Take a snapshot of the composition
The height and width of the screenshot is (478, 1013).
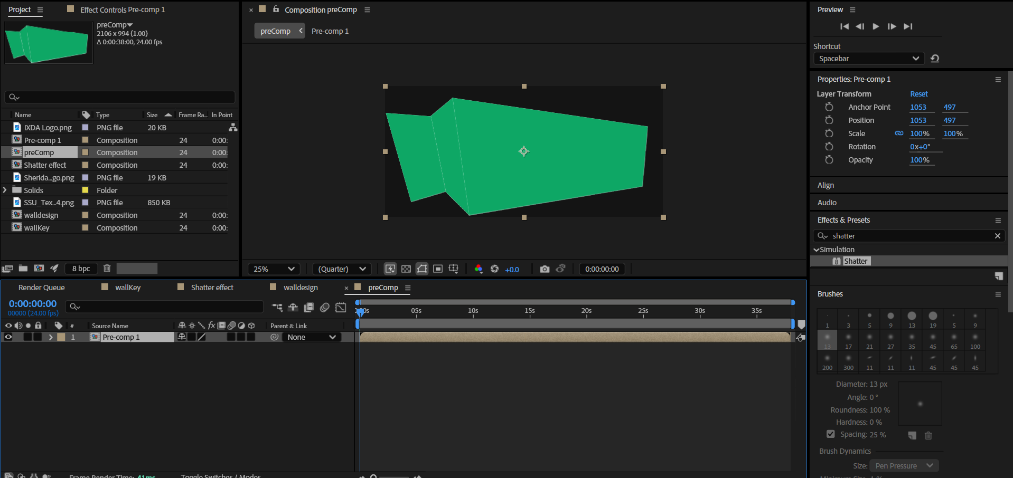click(545, 269)
